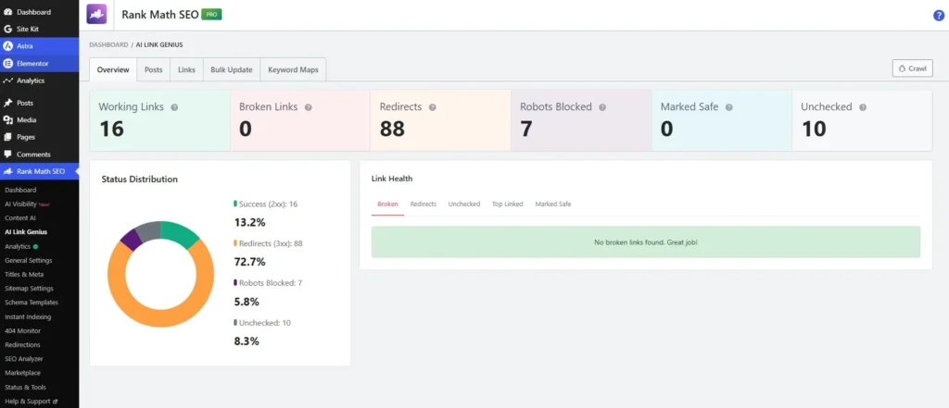
Task: Click the Rank Math SEO sidebar icon
Action: 7,172
